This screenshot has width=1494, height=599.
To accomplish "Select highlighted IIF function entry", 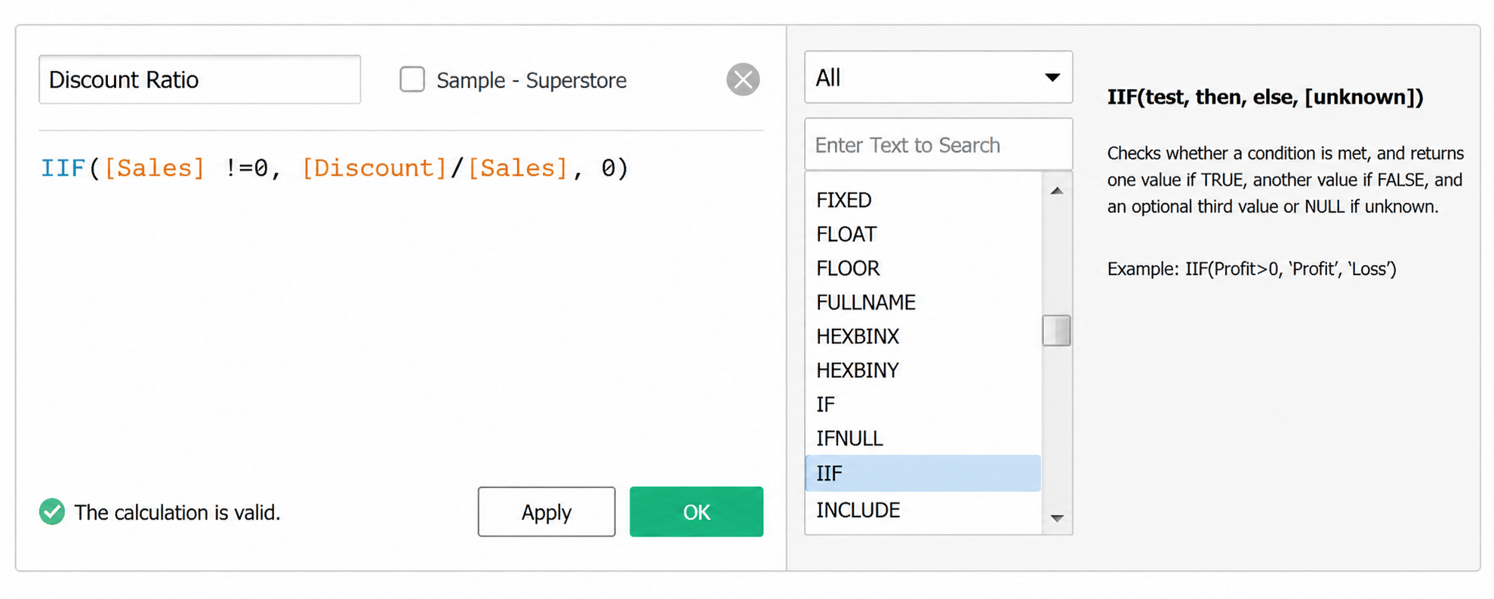I will [923, 473].
